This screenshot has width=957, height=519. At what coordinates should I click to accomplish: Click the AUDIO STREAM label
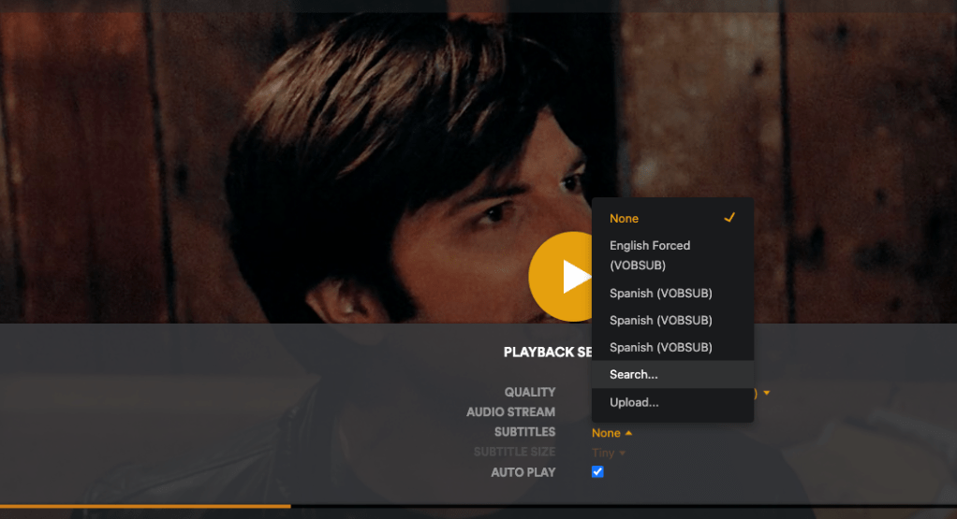click(510, 412)
